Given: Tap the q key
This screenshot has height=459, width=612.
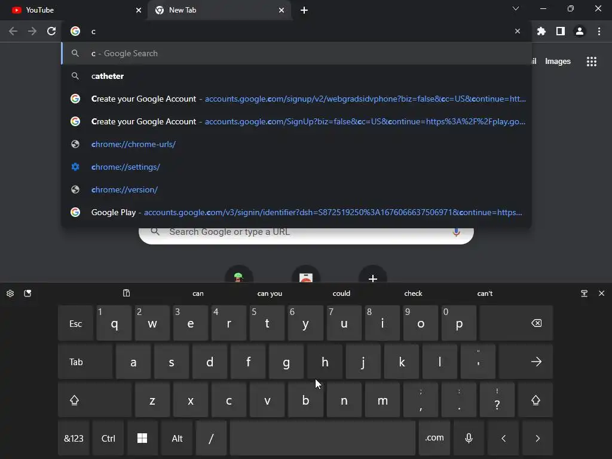Looking at the screenshot, I should click(x=114, y=323).
